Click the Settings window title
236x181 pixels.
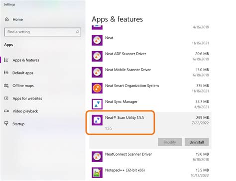(x=9, y=4)
